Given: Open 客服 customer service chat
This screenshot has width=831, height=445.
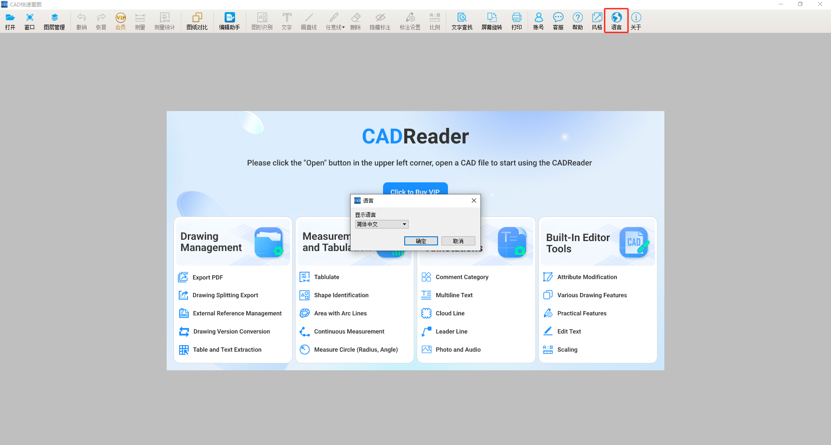Looking at the screenshot, I should pyautogui.click(x=558, y=21).
